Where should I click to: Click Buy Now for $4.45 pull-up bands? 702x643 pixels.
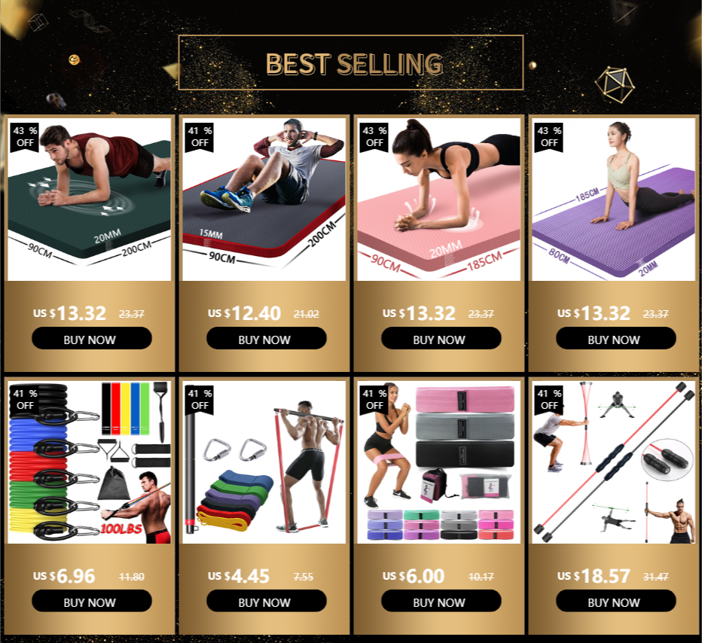(x=267, y=601)
